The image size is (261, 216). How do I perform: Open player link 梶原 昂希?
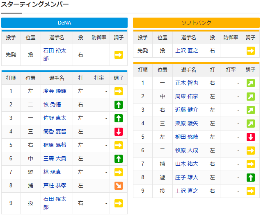click(55, 145)
